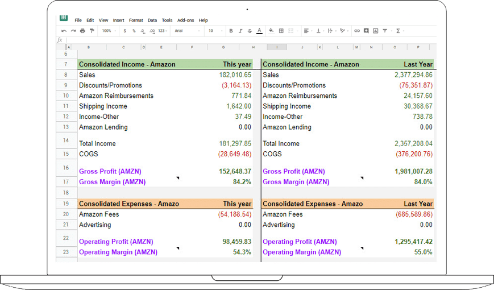Undo the last action
Image resolution: width=494 pixels, height=290 pixels.
coord(64,31)
